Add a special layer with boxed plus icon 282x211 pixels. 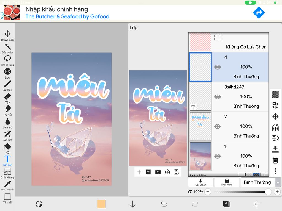[148, 172]
